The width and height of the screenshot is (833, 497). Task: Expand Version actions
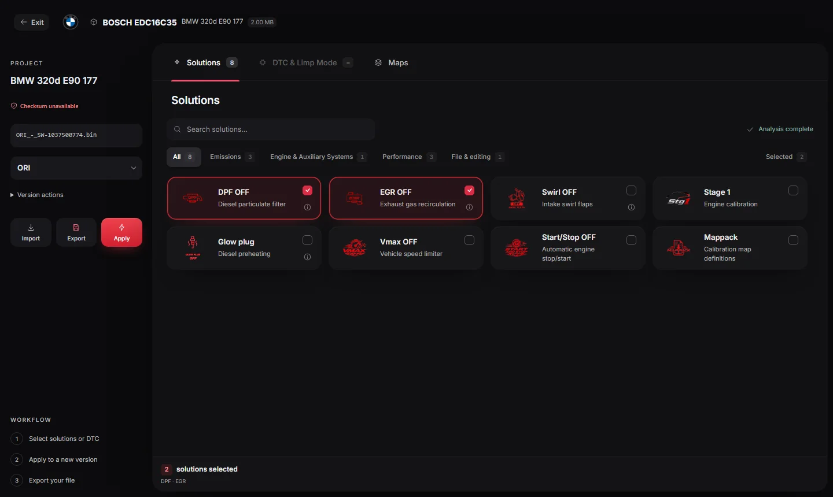pyautogui.click(x=37, y=195)
